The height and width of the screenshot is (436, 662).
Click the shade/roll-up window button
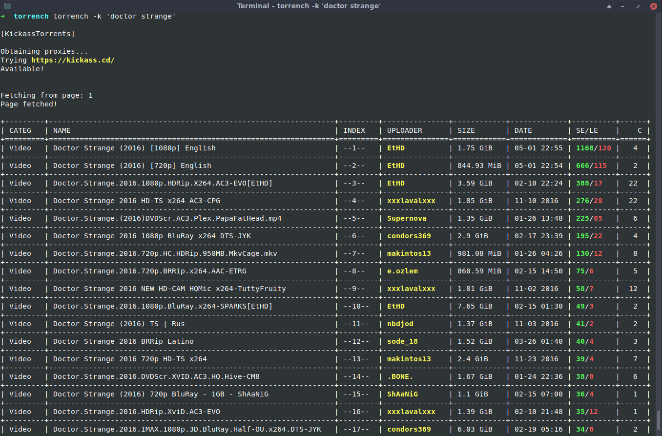click(x=609, y=6)
